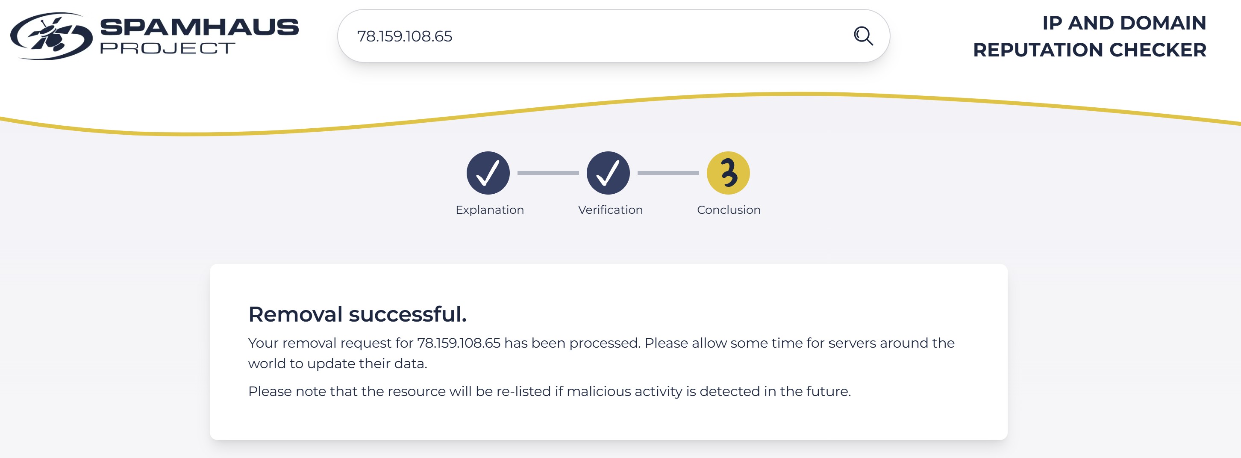The width and height of the screenshot is (1241, 458).
Task: Click the Verification step checkmark circle
Action: [x=608, y=173]
